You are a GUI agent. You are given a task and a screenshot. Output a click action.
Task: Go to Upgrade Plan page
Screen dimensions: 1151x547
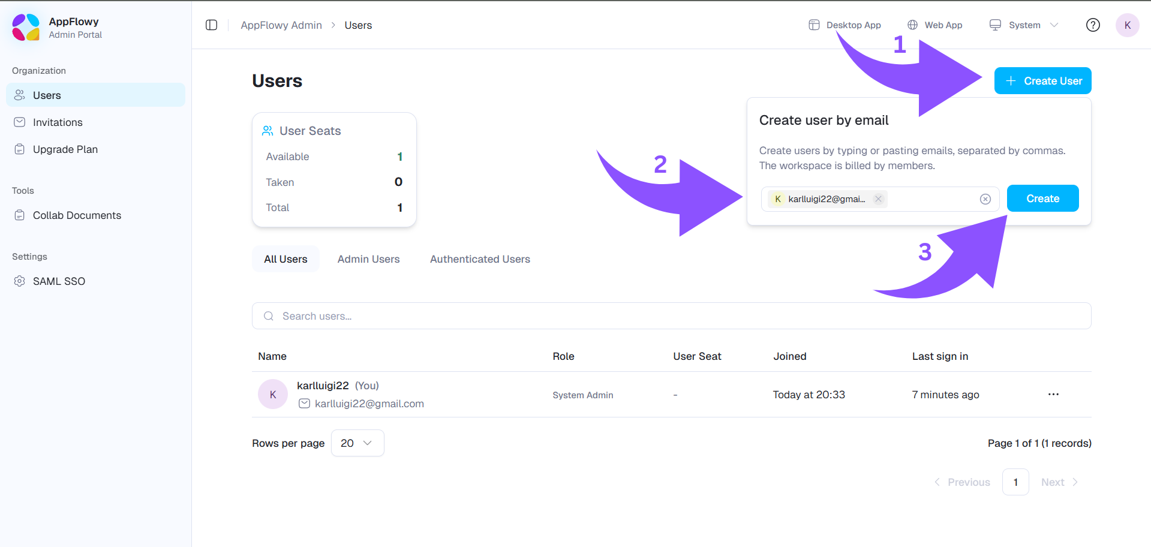click(x=65, y=149)
